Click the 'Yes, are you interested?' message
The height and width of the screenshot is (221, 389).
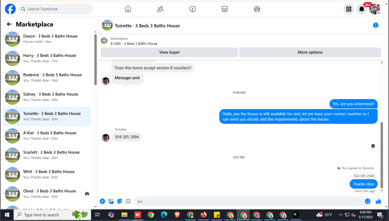tap(353, 104)
